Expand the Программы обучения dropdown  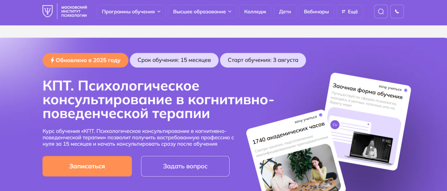(131, 12)
